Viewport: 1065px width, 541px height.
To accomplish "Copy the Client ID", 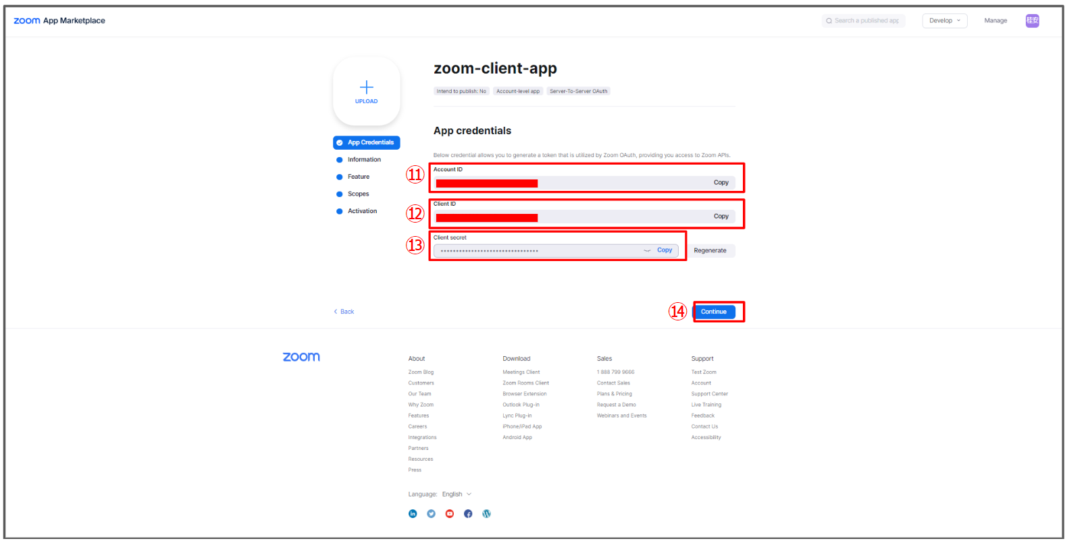I will click(x=721, y=217).
